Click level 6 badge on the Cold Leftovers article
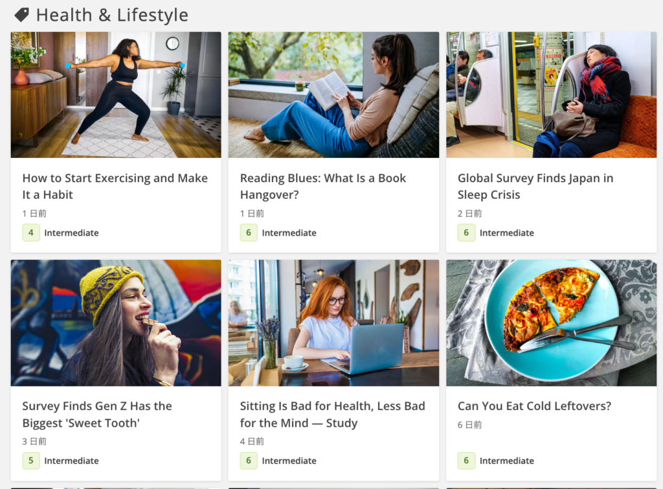Screen dimensions: 663x489 pos(466,461)
